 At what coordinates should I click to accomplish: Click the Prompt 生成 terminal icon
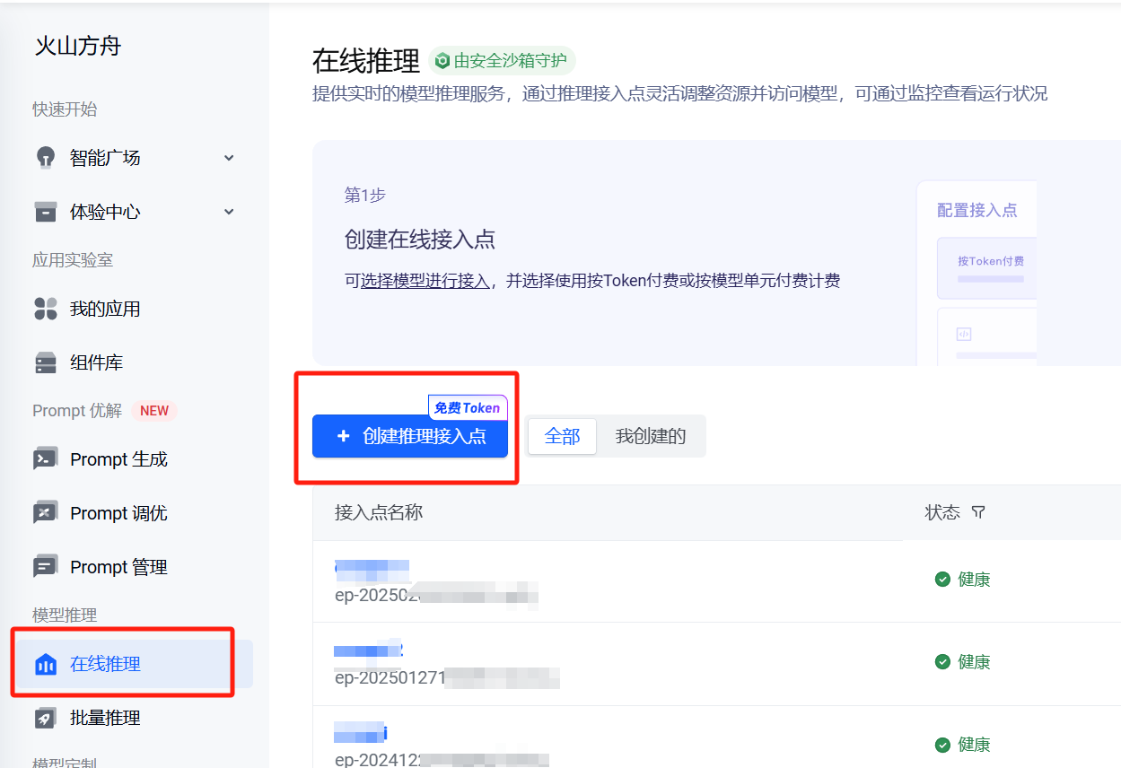46,459
